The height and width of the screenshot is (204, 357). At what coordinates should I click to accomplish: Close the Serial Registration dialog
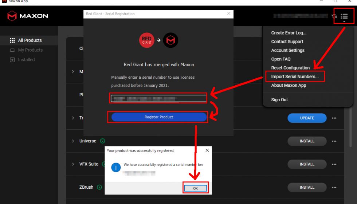[x=229, y=14]
